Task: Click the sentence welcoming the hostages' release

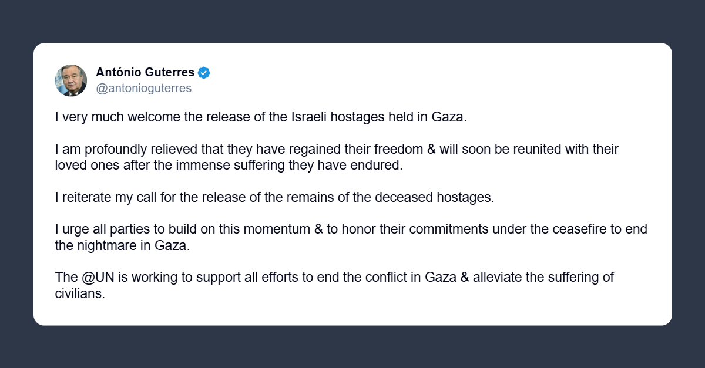Action: (x=260, y=116)
